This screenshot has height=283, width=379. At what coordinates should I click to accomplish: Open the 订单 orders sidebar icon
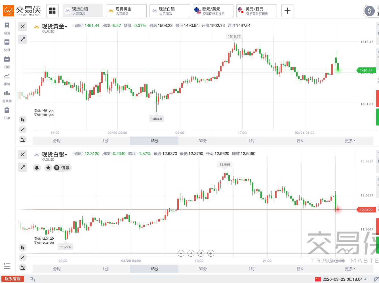(7, 113)
